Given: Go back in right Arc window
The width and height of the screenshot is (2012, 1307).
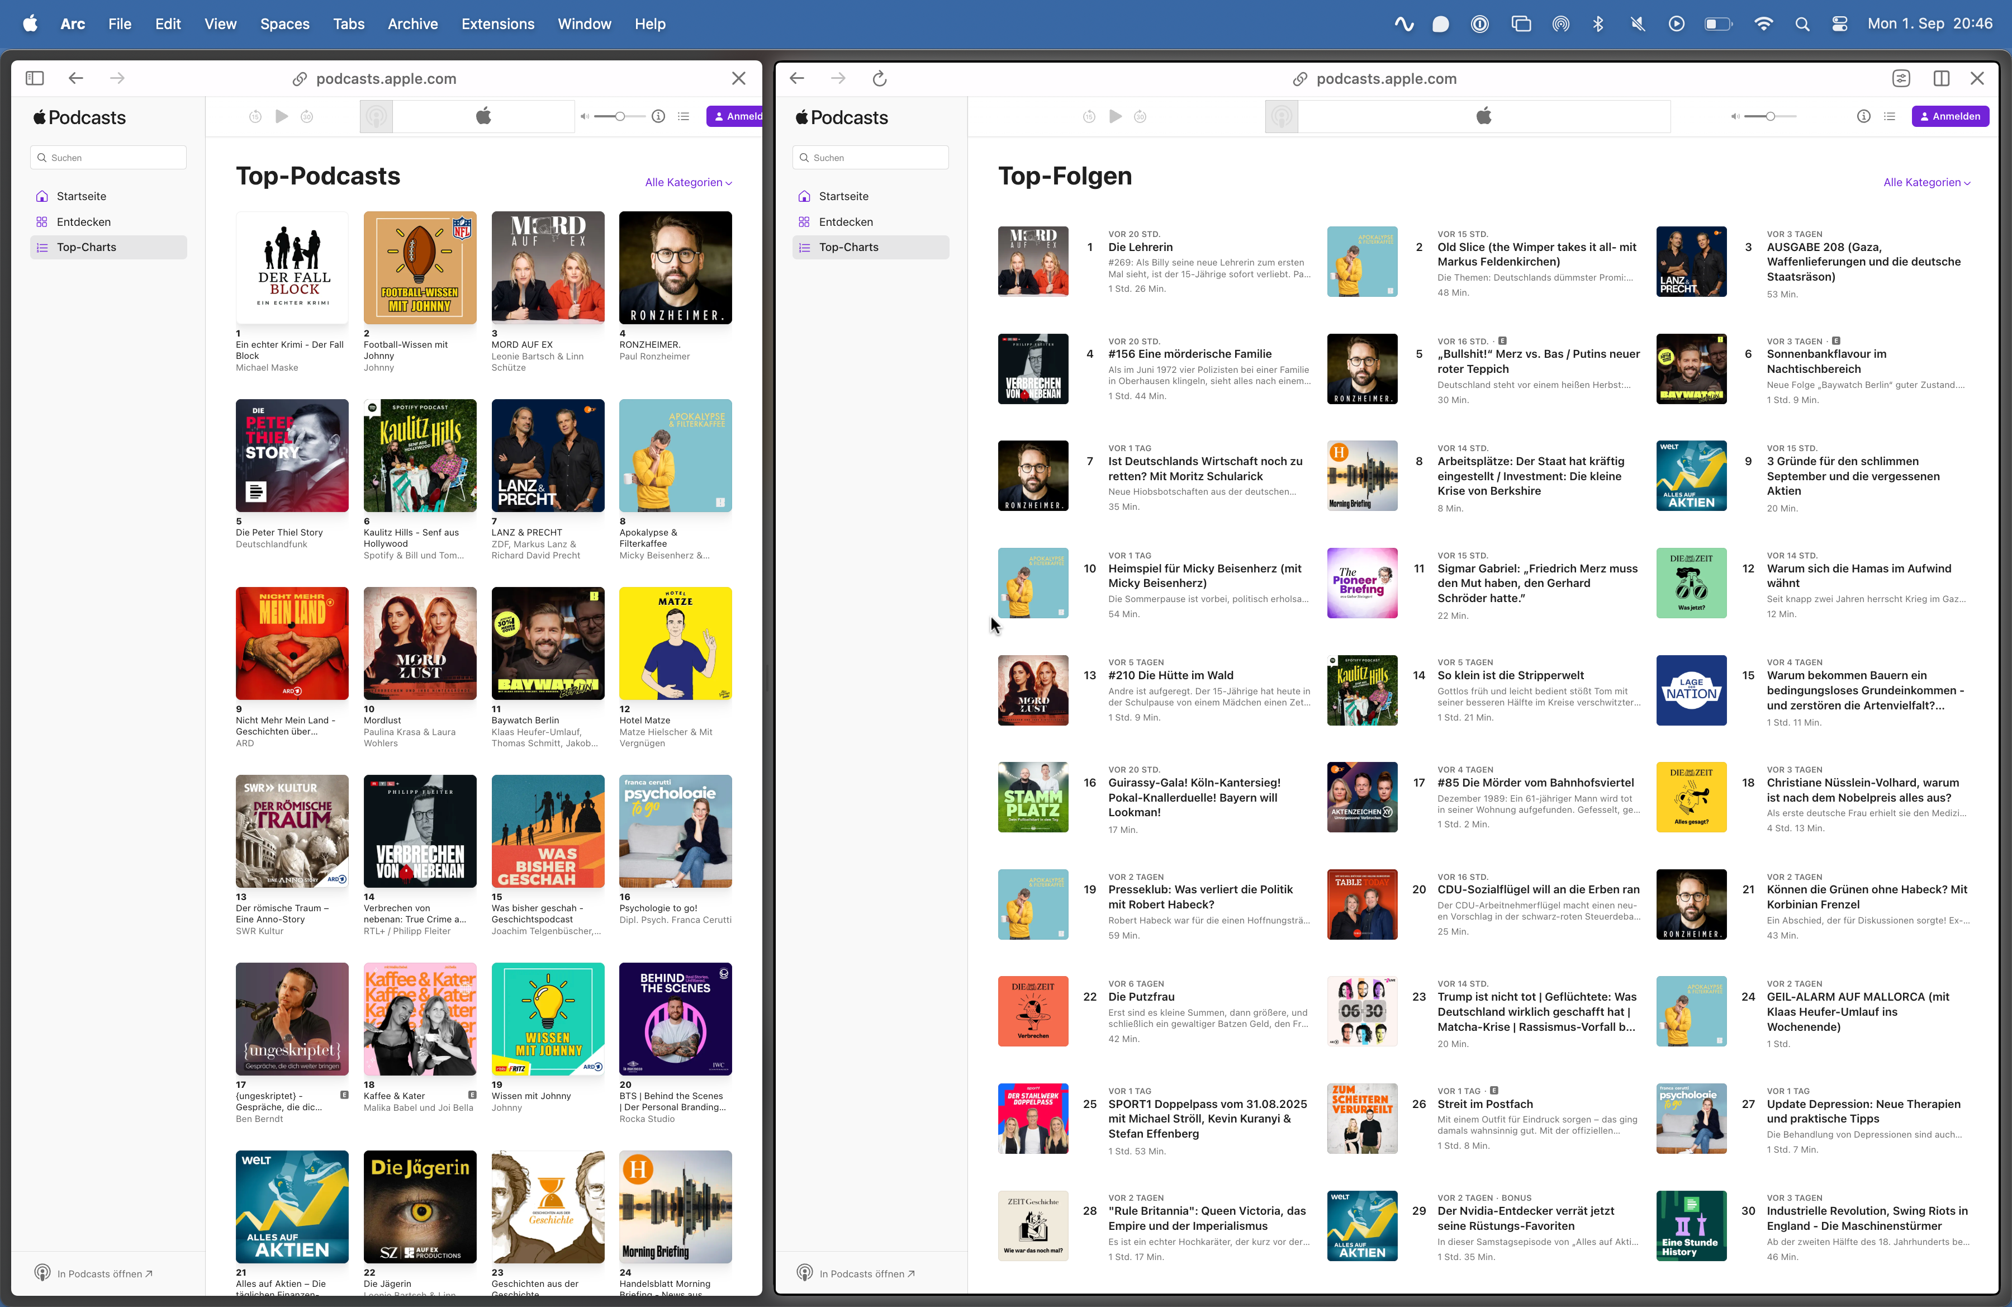Looking at the screenshot, I should click(x=796, y=79).
